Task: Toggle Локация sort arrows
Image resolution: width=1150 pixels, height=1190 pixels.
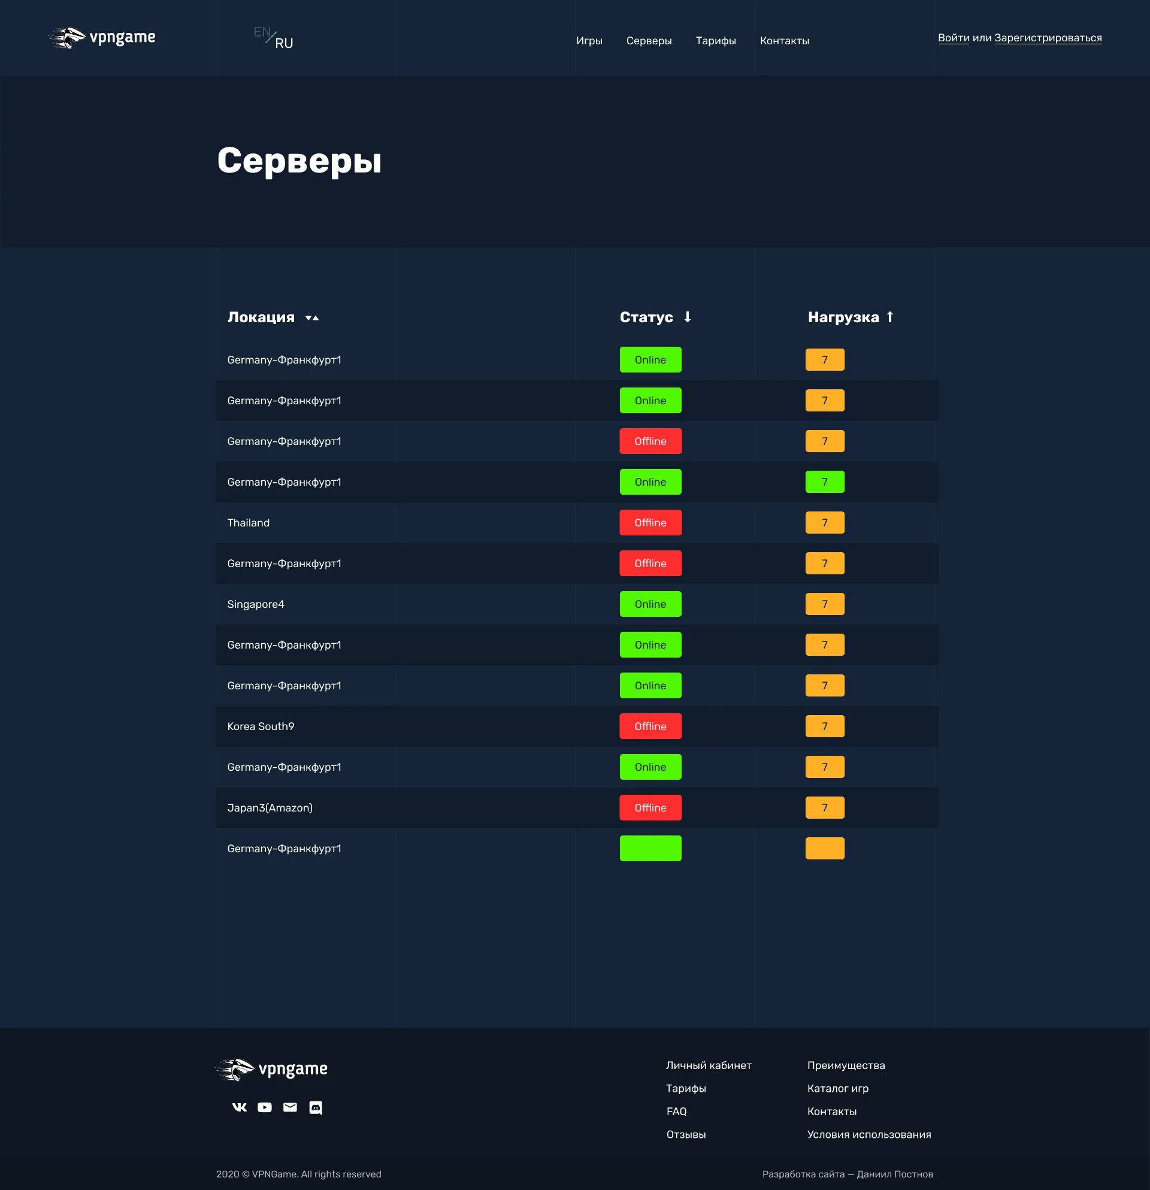Action: click(312, 317)
